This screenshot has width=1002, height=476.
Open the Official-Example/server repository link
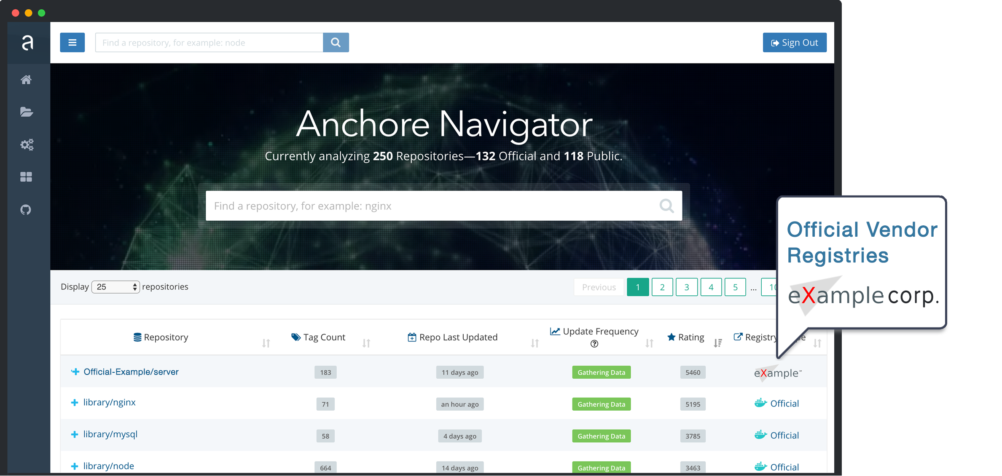[x=131, y=372]
